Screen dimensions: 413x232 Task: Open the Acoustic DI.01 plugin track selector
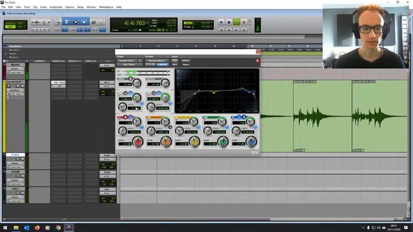pos(127,61)
